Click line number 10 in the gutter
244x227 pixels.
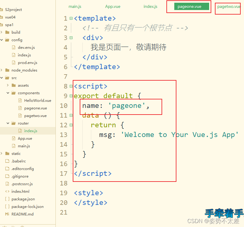[64, 106]
